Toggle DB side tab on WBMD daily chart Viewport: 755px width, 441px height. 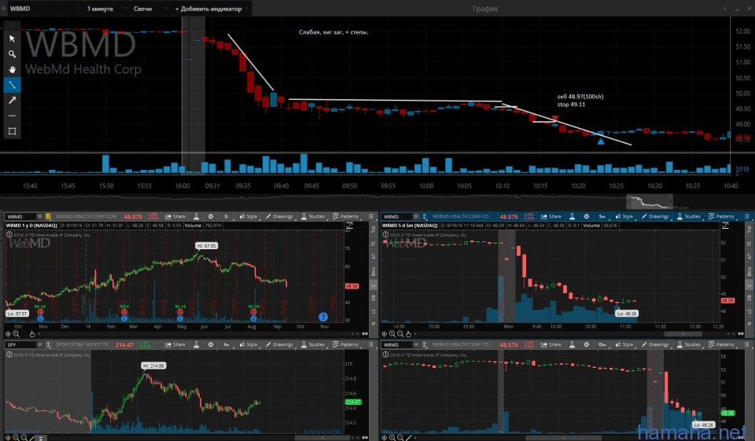coord(373,299)
